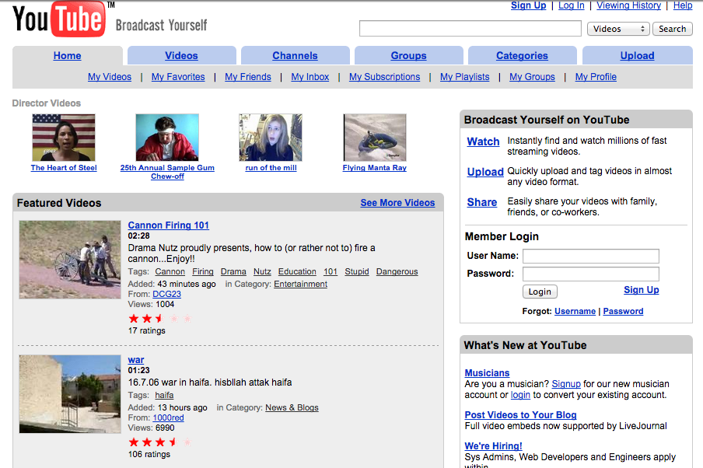The height and width of the screenshot is (468, 703).
Task: Click Forgot Username link
Action: (575, 311)
